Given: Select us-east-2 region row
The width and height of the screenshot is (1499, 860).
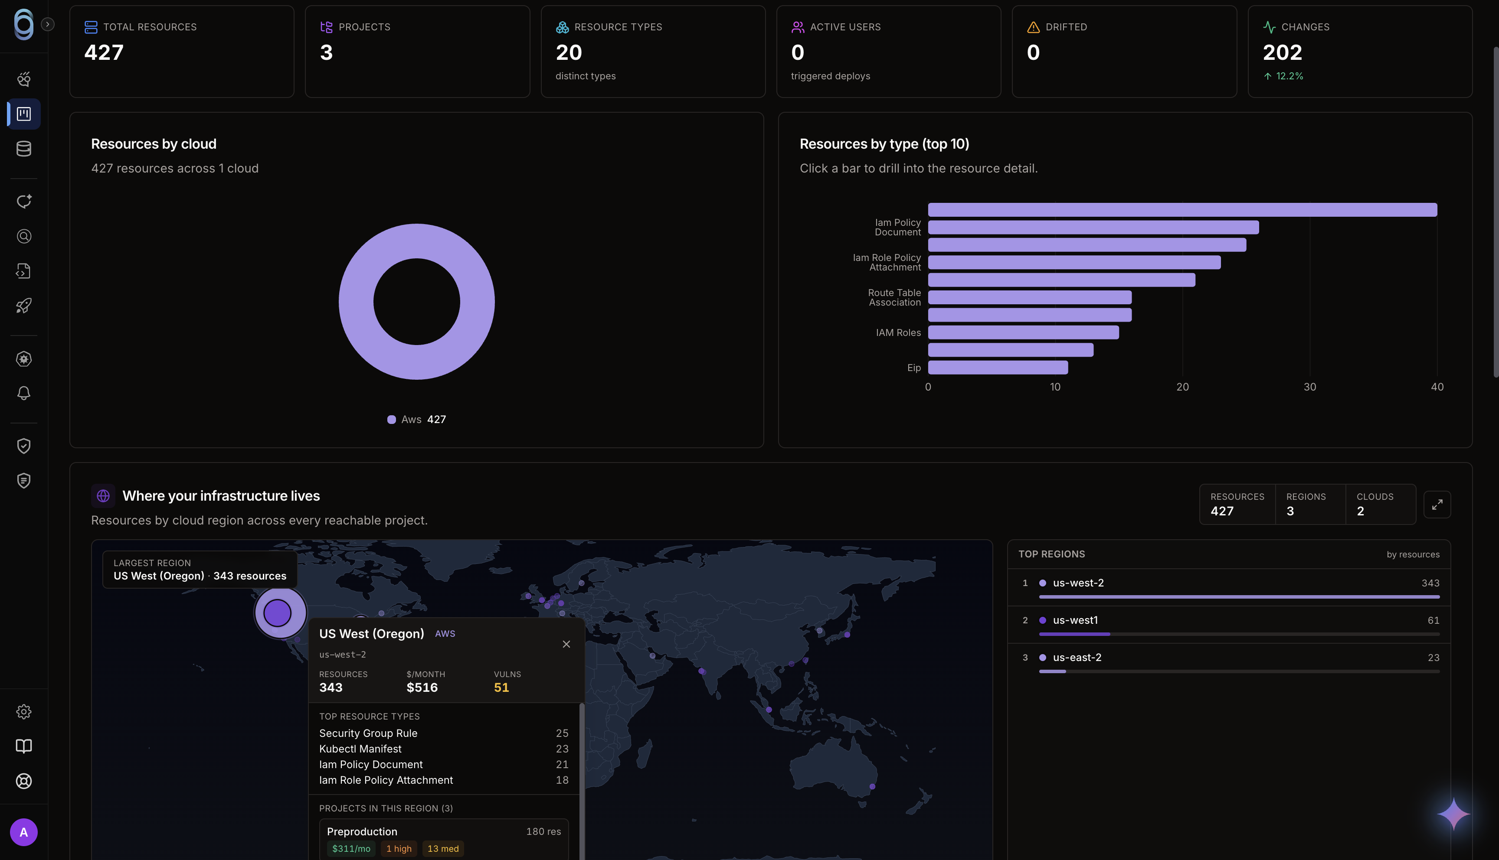Looking at the screenshot, I should coord(1229,662).
